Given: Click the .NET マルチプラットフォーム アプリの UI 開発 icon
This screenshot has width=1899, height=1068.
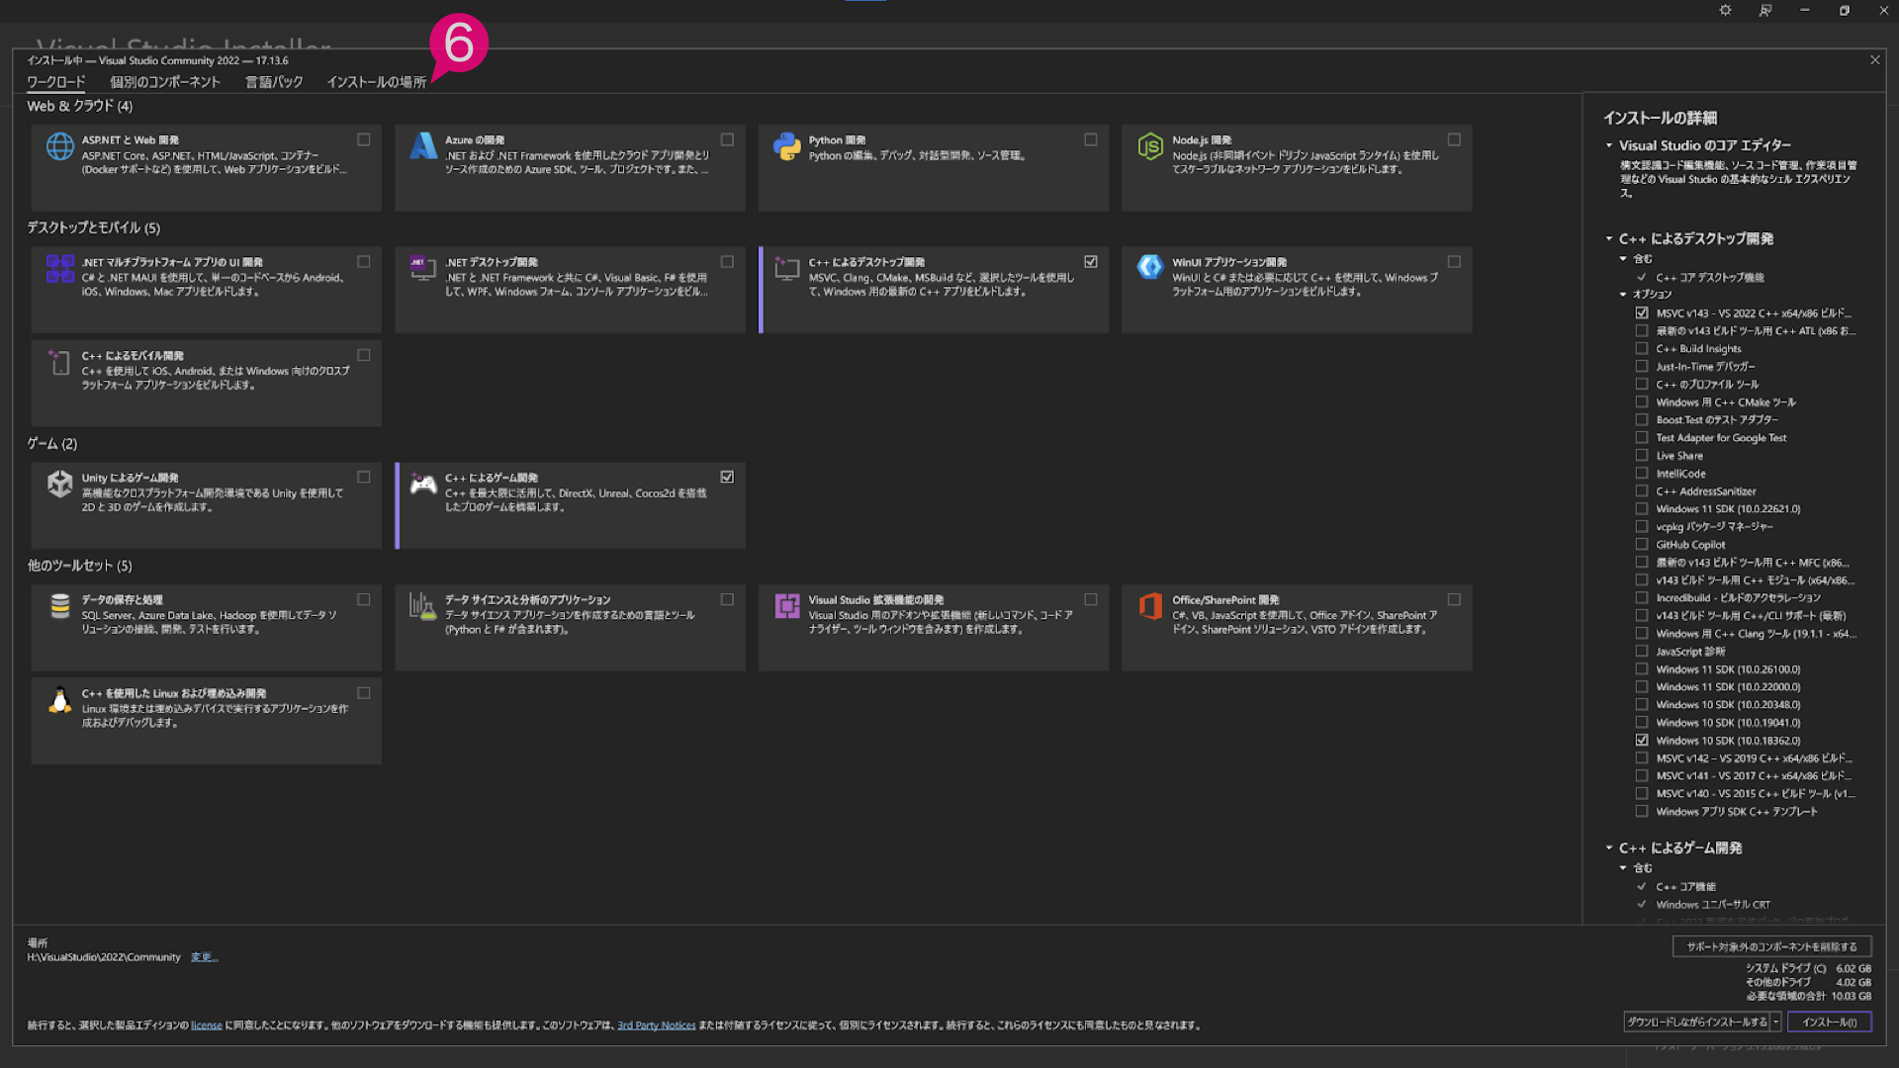Looking at the screenshot, I should 59,268.
